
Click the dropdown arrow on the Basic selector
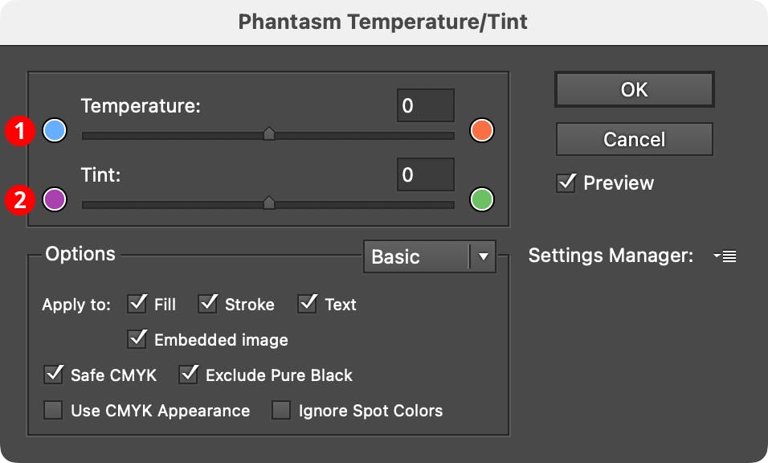coord(481,256)
